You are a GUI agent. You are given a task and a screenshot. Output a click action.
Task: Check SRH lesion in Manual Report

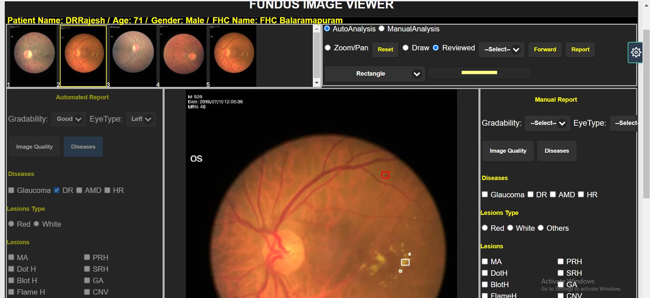point(561,273)
